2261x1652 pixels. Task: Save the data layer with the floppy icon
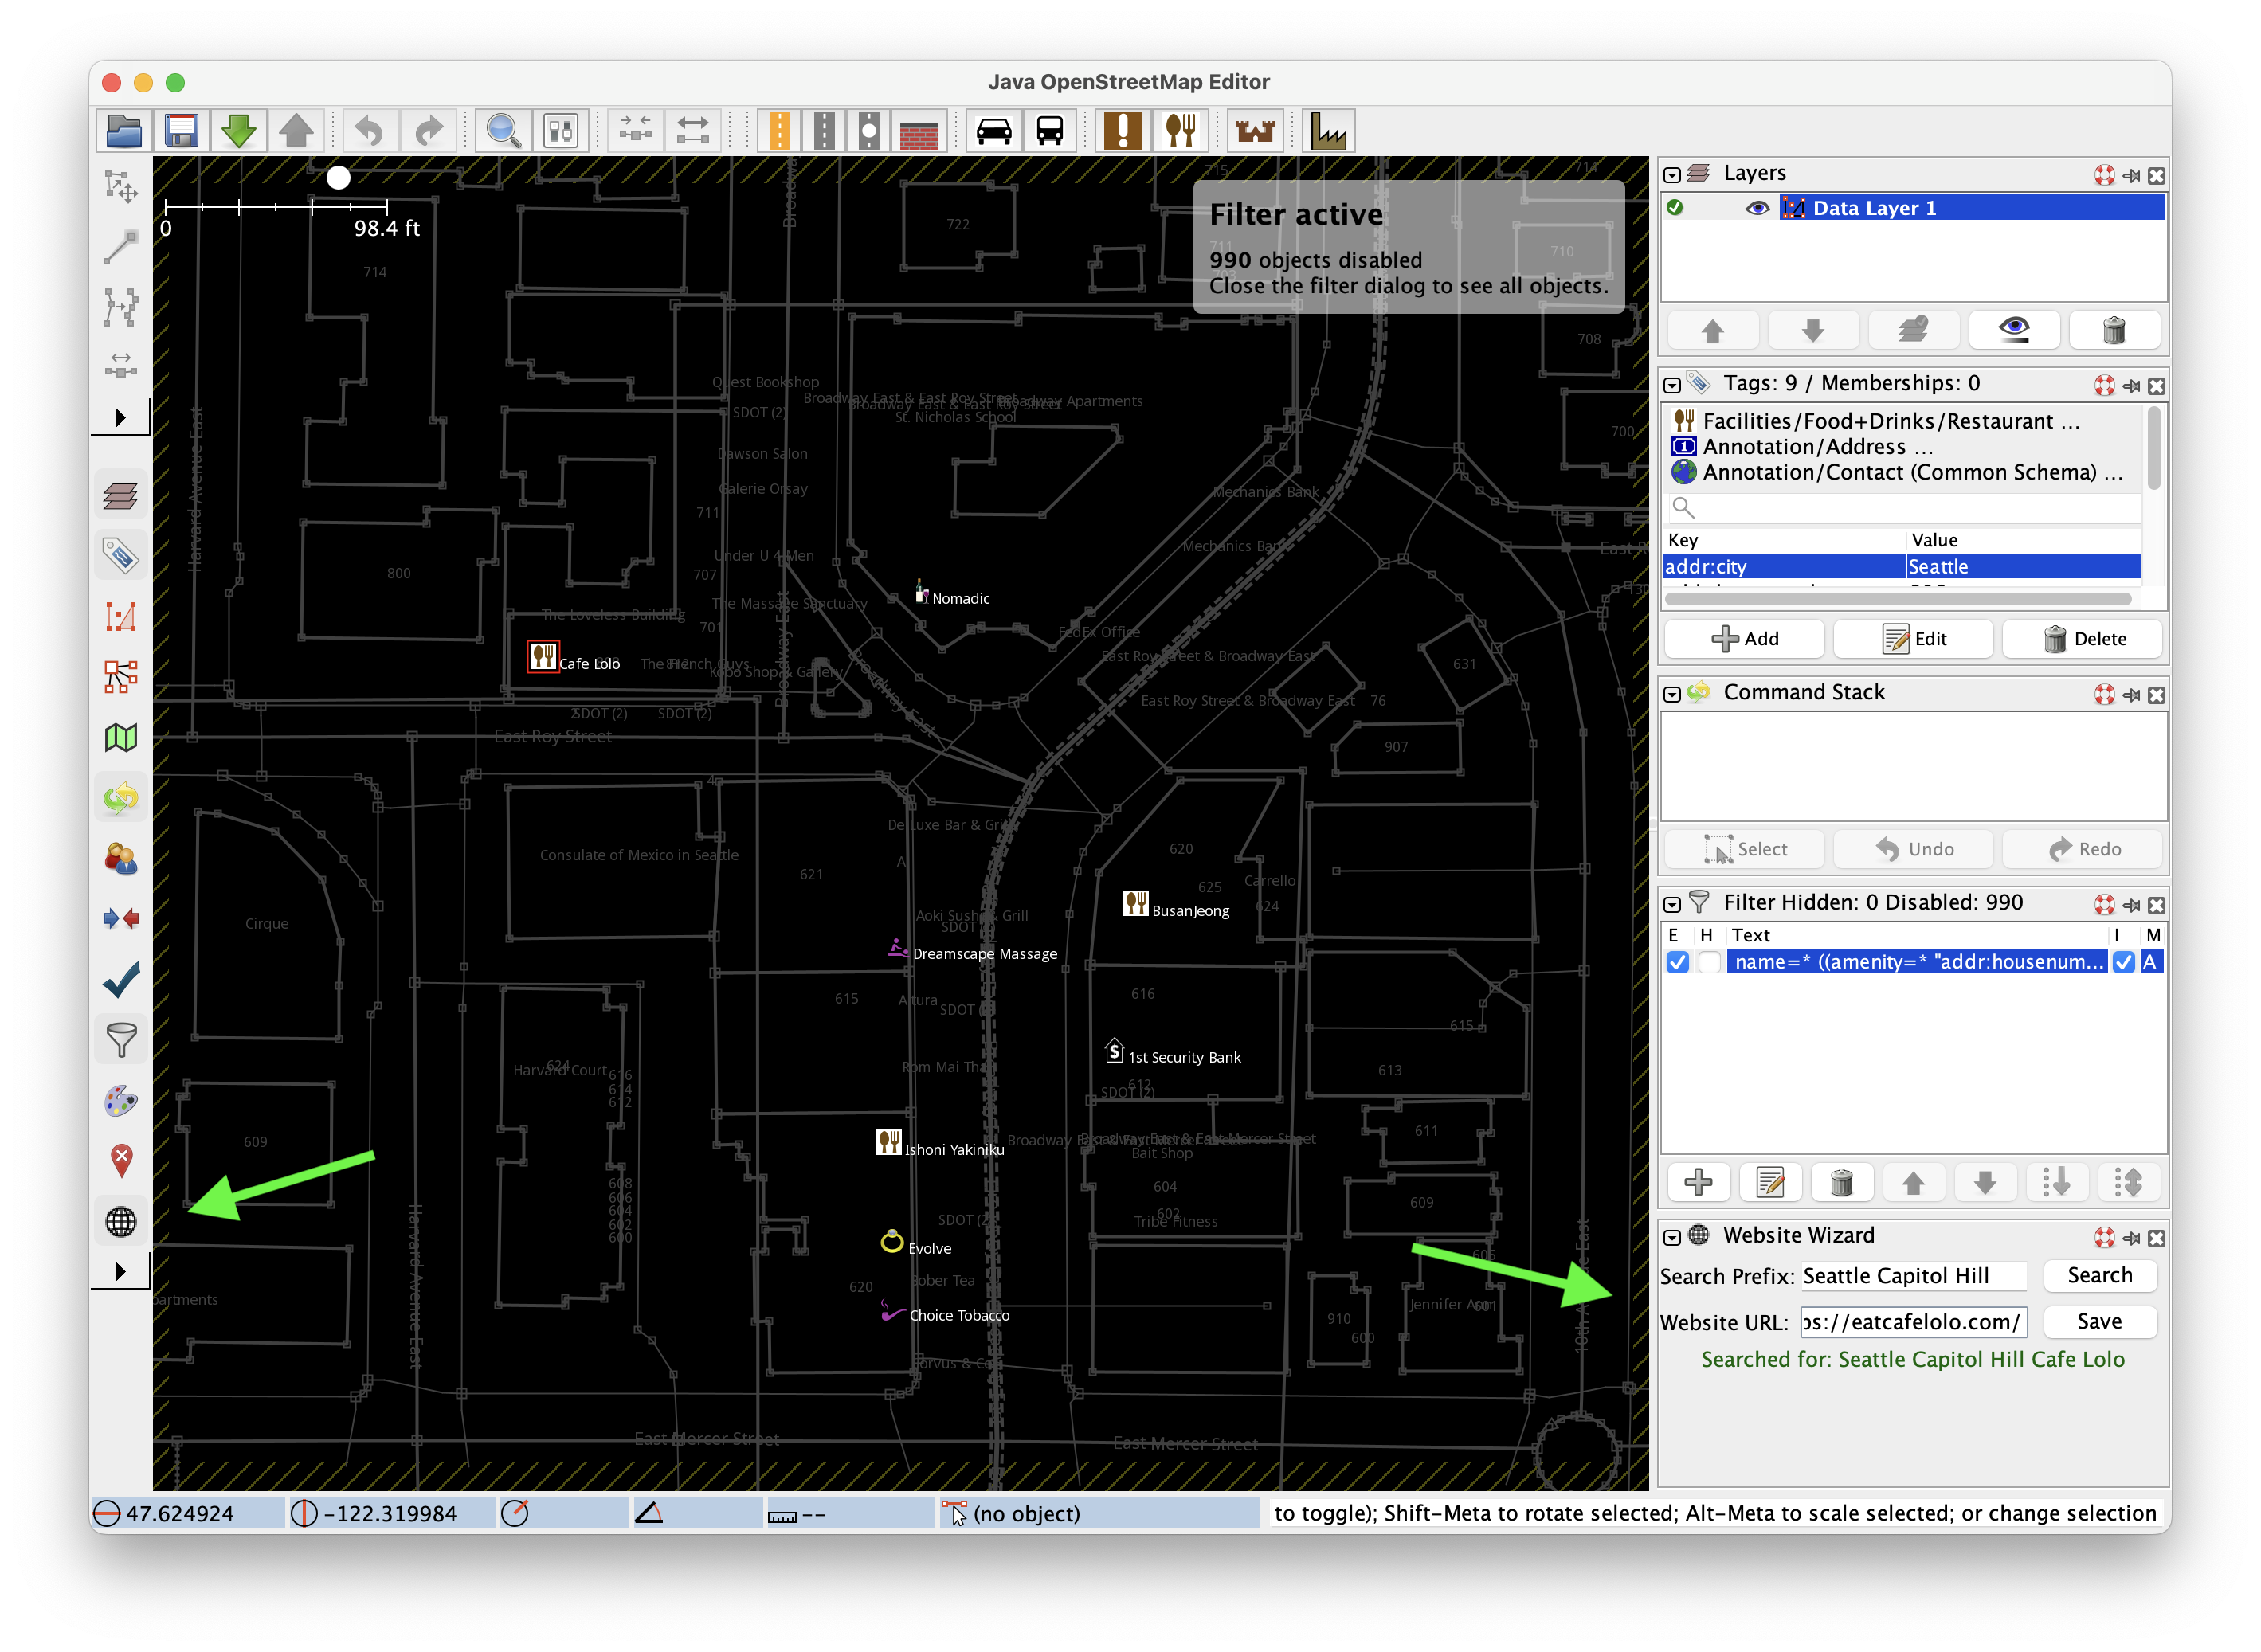click(181, 131)
